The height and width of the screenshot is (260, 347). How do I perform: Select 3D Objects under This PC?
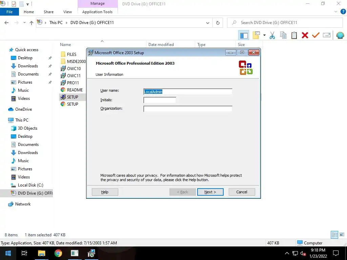coord(27,128)
